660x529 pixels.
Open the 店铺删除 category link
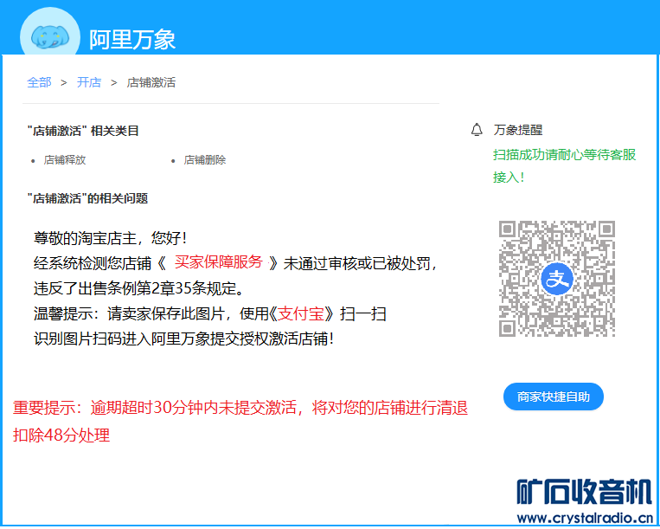pos(205,160)
